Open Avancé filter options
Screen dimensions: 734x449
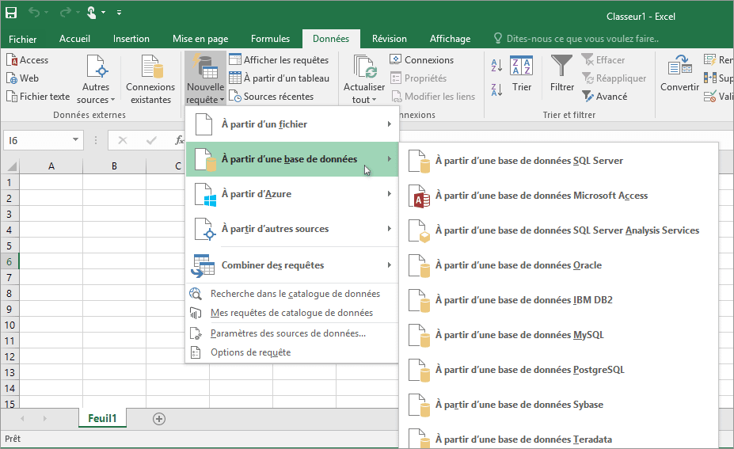pyautogui.click(x=604, y=97)
